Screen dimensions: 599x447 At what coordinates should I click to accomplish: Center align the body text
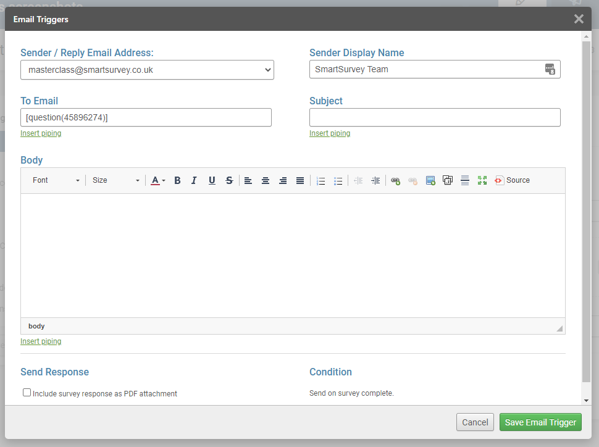(x=266, y=180)
